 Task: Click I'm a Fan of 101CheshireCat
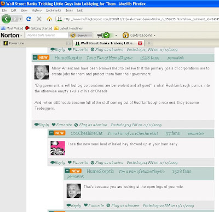132,133
